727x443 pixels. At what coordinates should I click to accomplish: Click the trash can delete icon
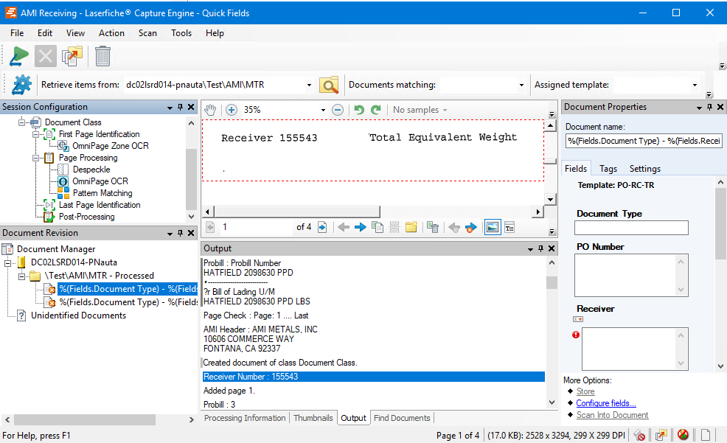coord(103,56)
